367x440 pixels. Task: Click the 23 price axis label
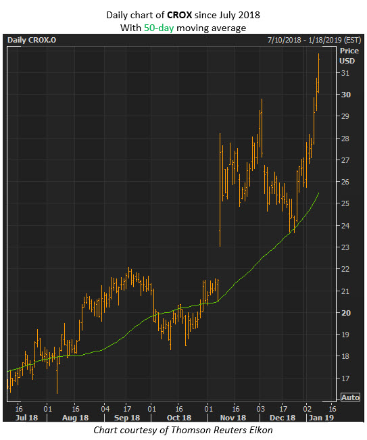click(x=345, y=247)
